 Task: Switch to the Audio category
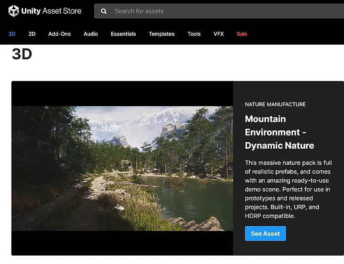click(x=90, y=34)
